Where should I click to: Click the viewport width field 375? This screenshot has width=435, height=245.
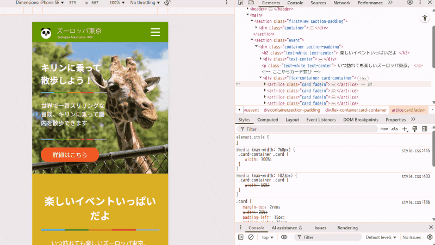pyautogui.click(x=73, y=3)
